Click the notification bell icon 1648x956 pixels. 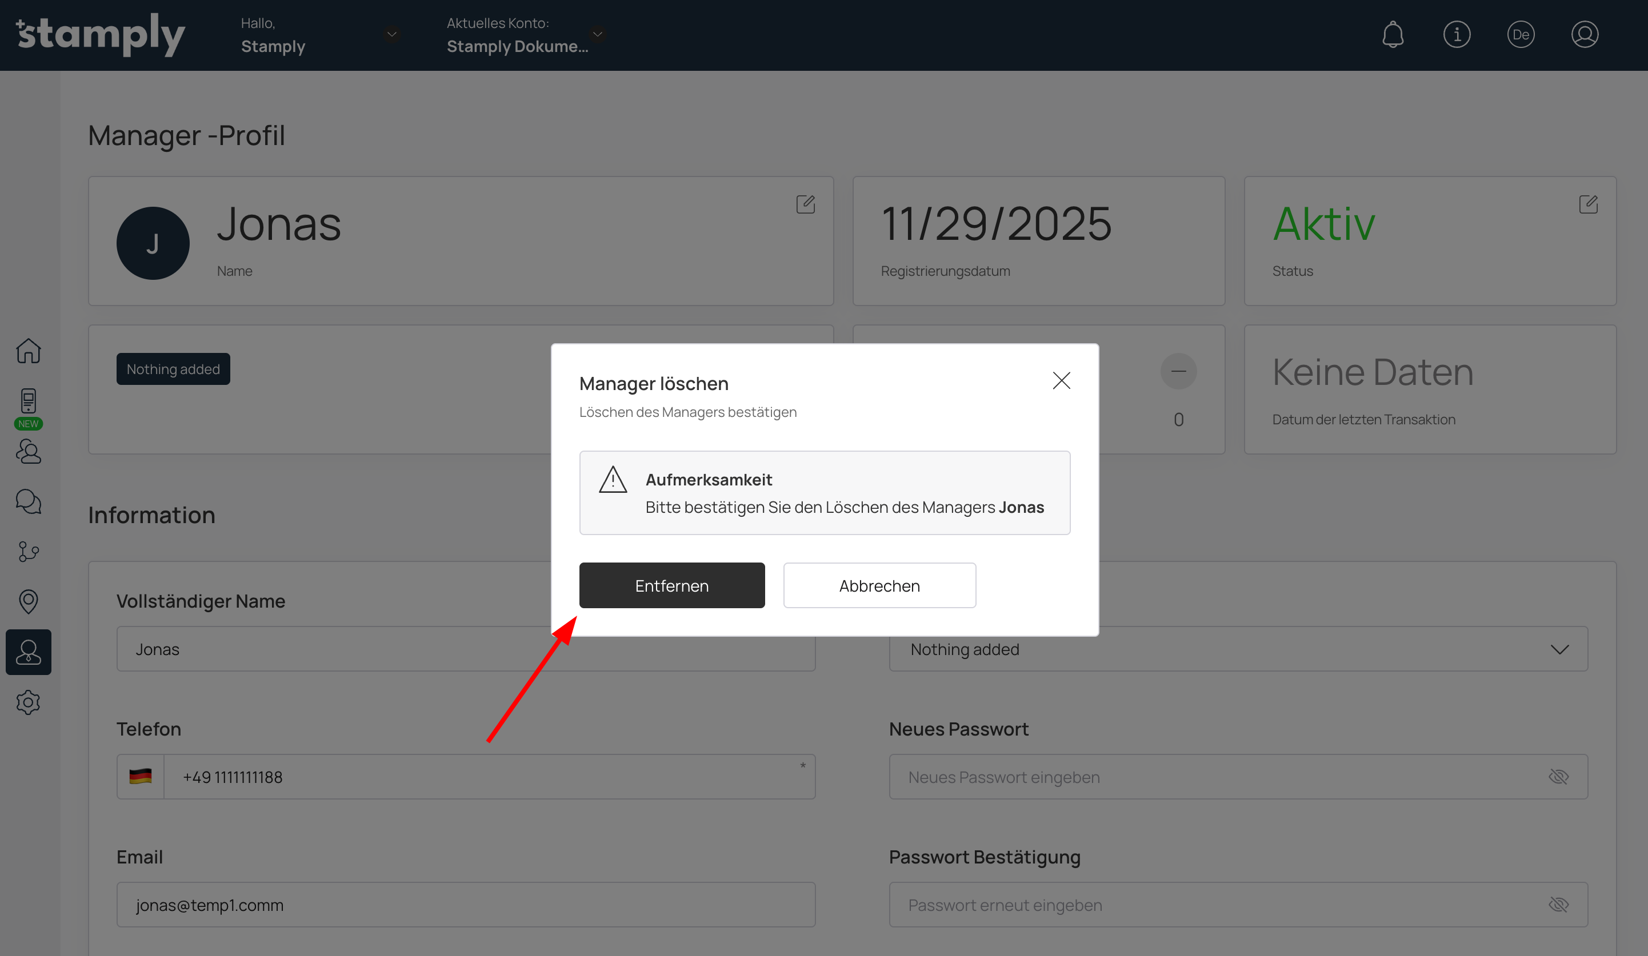[x=1393, y=35]
